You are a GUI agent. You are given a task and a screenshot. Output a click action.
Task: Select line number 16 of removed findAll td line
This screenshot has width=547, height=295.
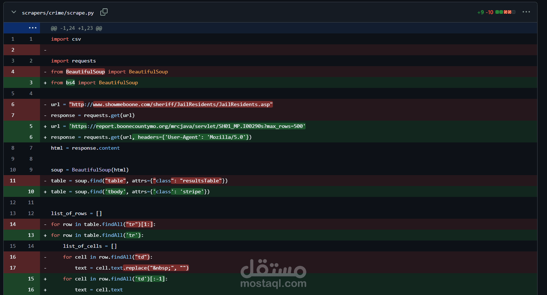pyautogui.click(x=13, y=257)
